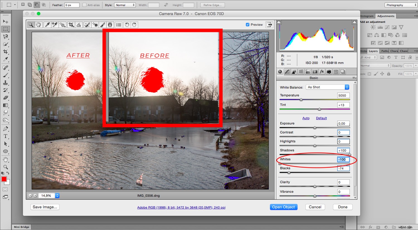The image size is (418, 230).
Task: Open the Tone Curve panel
Action: pyautogui.click(x=287, y=71)
